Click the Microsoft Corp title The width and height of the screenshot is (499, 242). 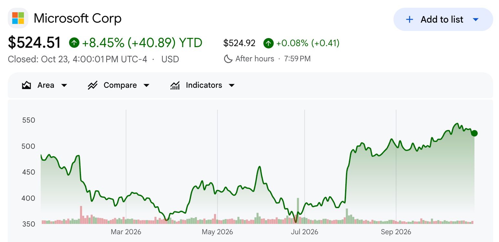[x=78, y=18]
